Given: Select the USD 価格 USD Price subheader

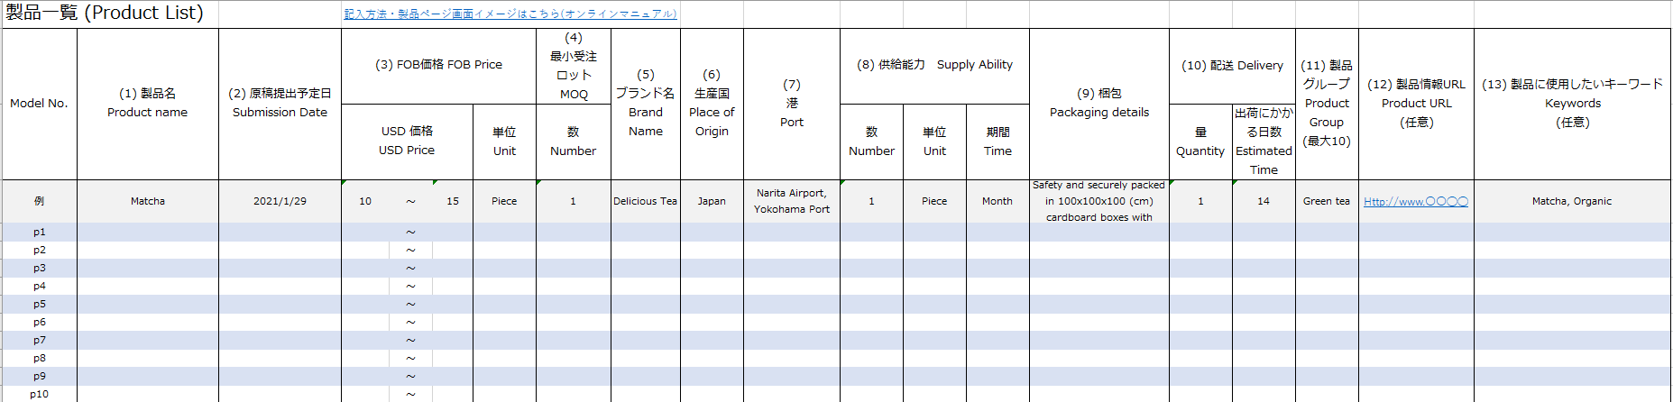Looking at the screenshot, I should pos(407,142).
